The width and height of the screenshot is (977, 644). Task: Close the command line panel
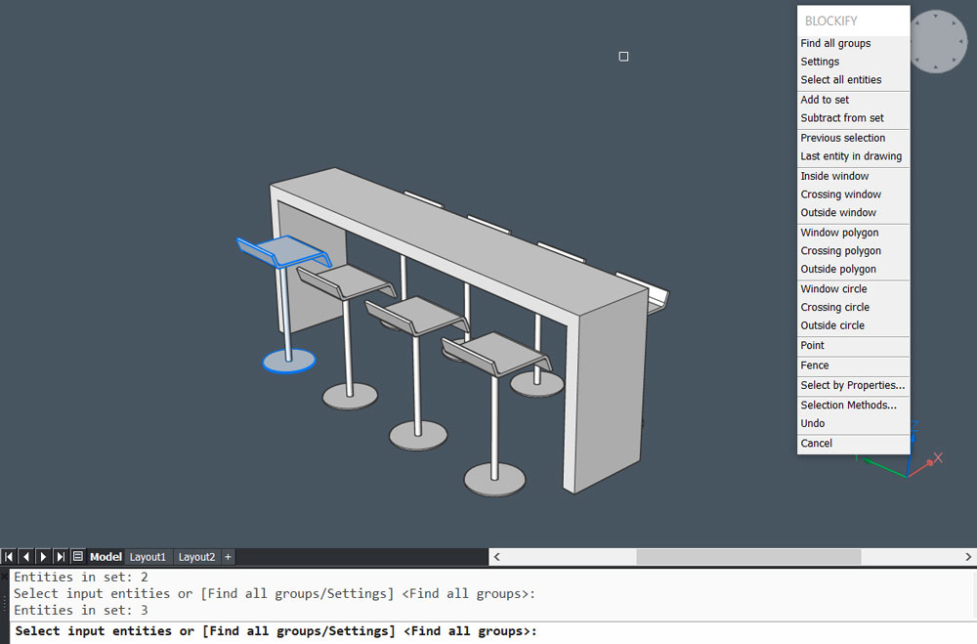[4, 577]
